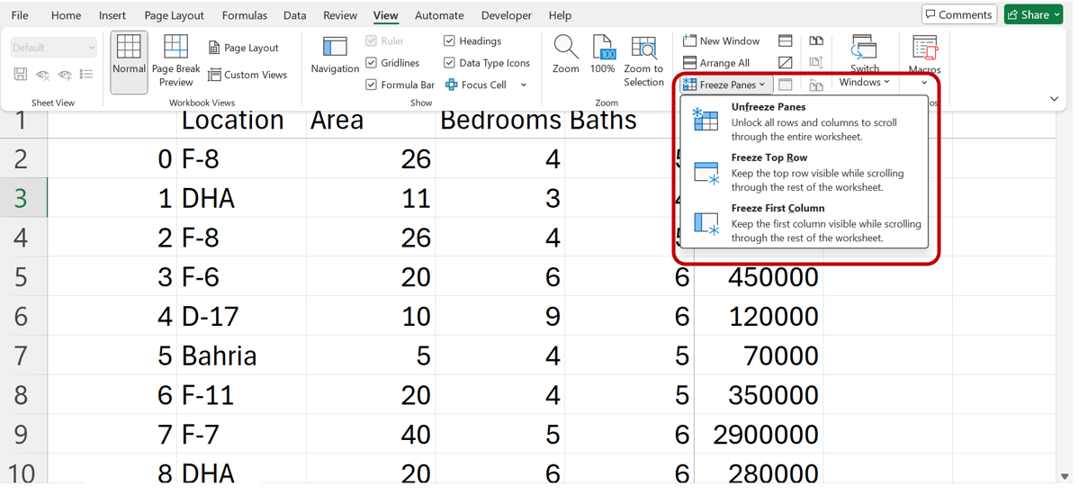Open the Comments button
This screenshot has width=1079, height=495.
point(960,14)
